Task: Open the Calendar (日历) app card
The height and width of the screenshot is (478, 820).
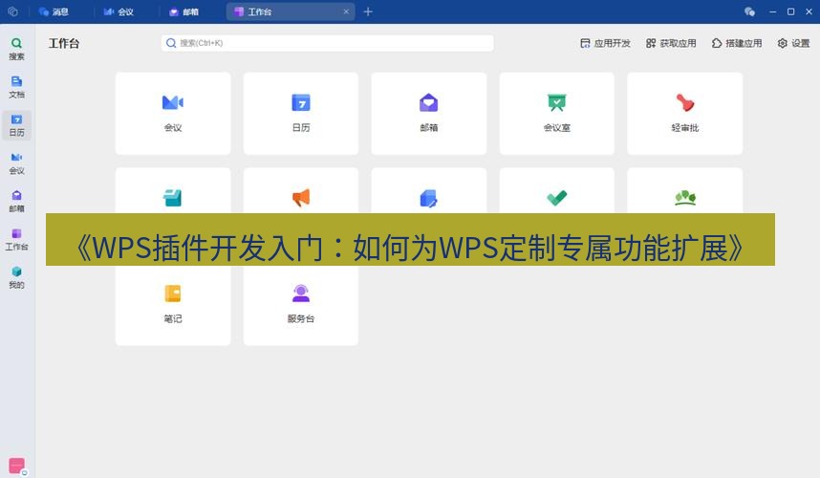Action: pos(301,114)
